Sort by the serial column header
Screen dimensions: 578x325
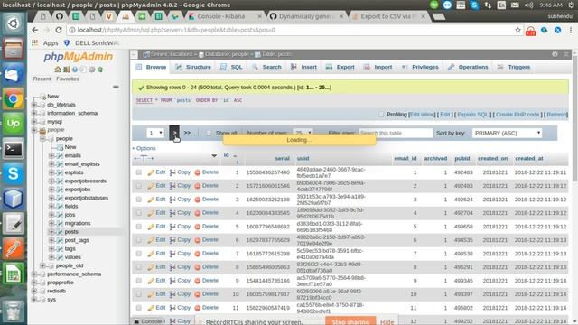click(x=283, y=159)
